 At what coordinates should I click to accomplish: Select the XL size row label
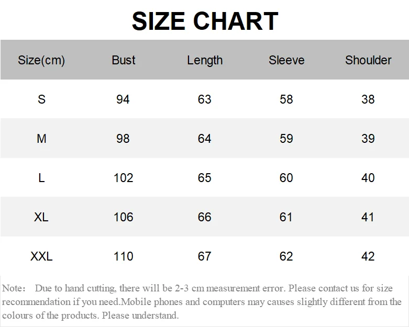coord(41,217)
